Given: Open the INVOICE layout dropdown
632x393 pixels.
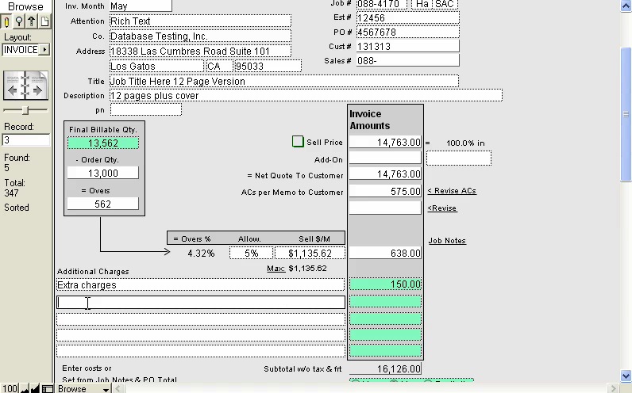Looking at the screenshot, I should [44, 50].
